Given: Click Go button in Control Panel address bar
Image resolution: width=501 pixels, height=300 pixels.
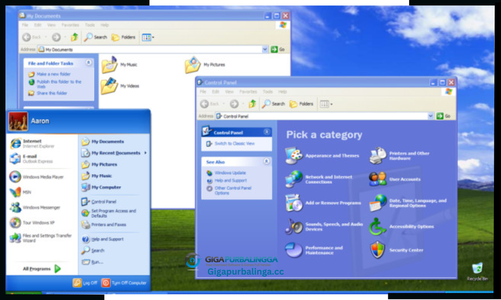Looking at the screenshot, I should [443, 116].
